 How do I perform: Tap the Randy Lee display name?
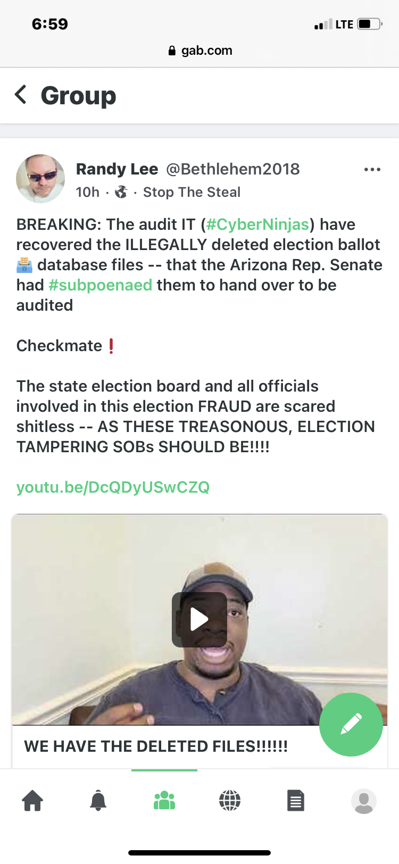(x=117, y=169)
